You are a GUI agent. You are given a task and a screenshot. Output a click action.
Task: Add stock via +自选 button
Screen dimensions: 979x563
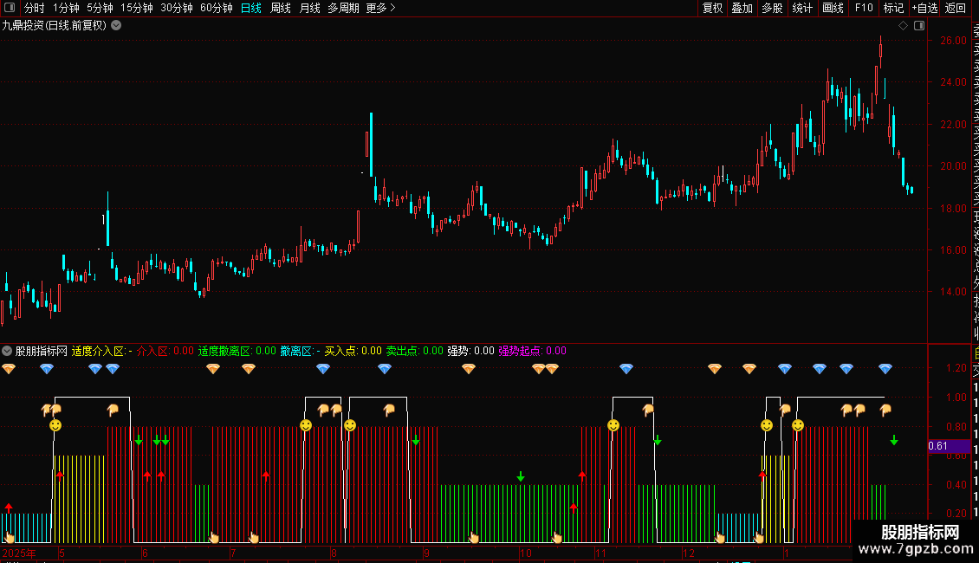pos(924,8)
